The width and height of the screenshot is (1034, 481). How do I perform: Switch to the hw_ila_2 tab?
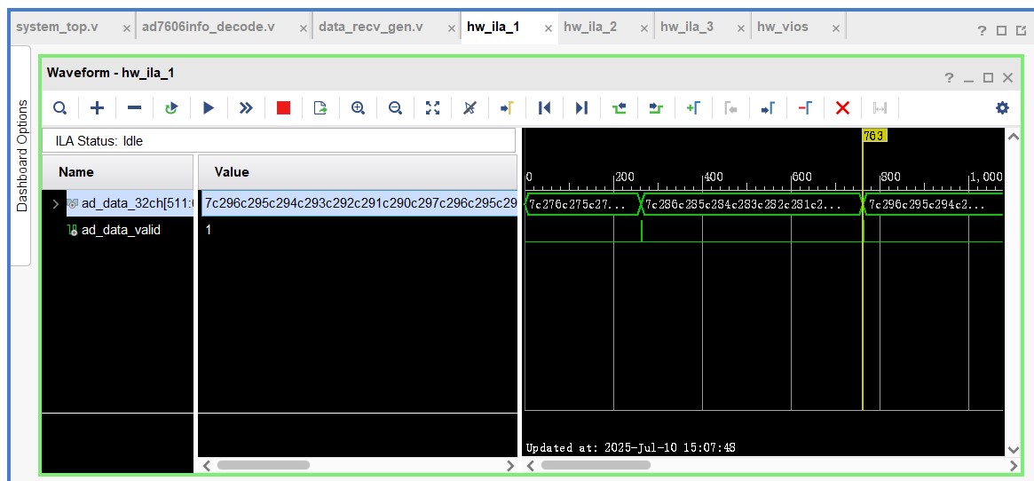[590, 27]
